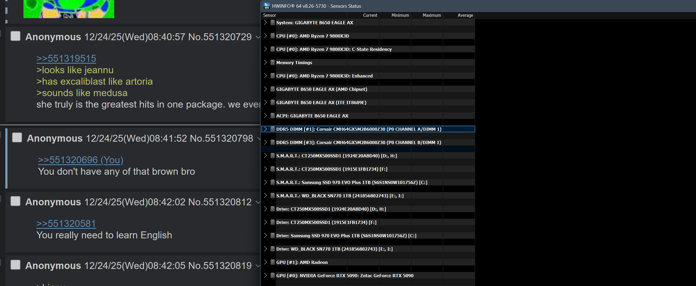This screenshot has height=286, width=696.
Task: Click the chip icon of DDR5 DIMM [#1]
Action: [273, 129]
